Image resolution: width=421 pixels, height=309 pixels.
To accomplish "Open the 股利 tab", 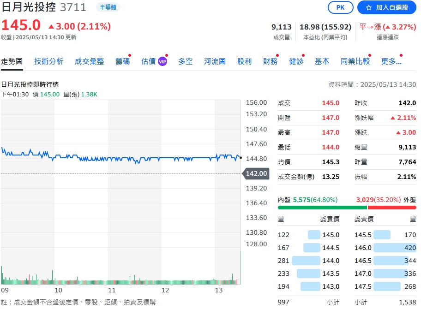I will tap(244, 61).
